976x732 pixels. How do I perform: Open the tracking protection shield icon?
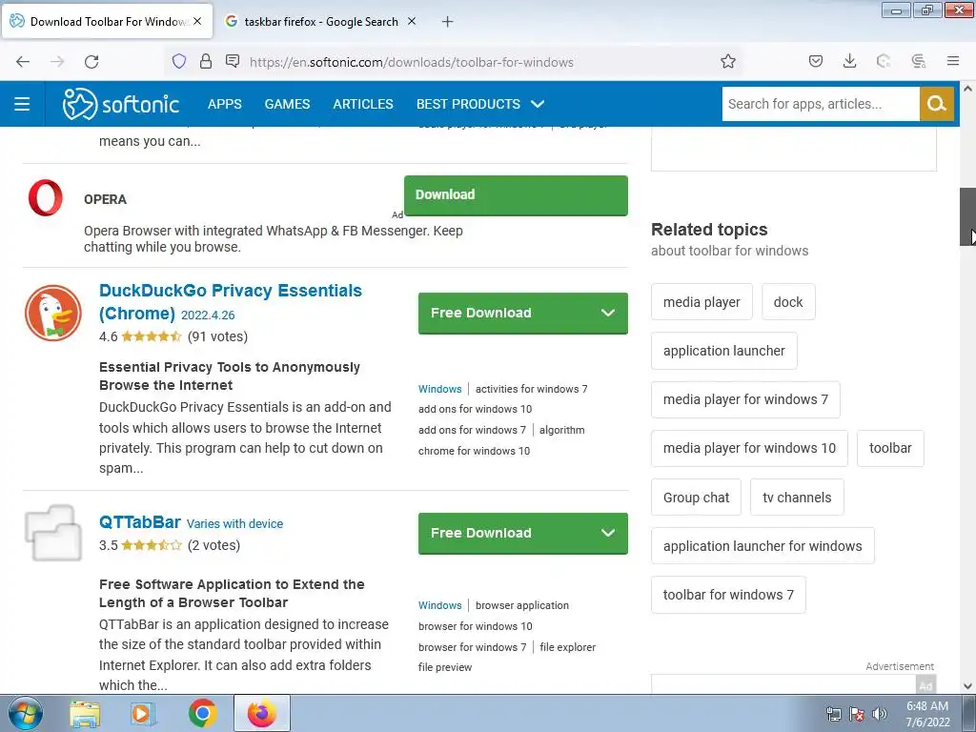[x=179, y=62]
